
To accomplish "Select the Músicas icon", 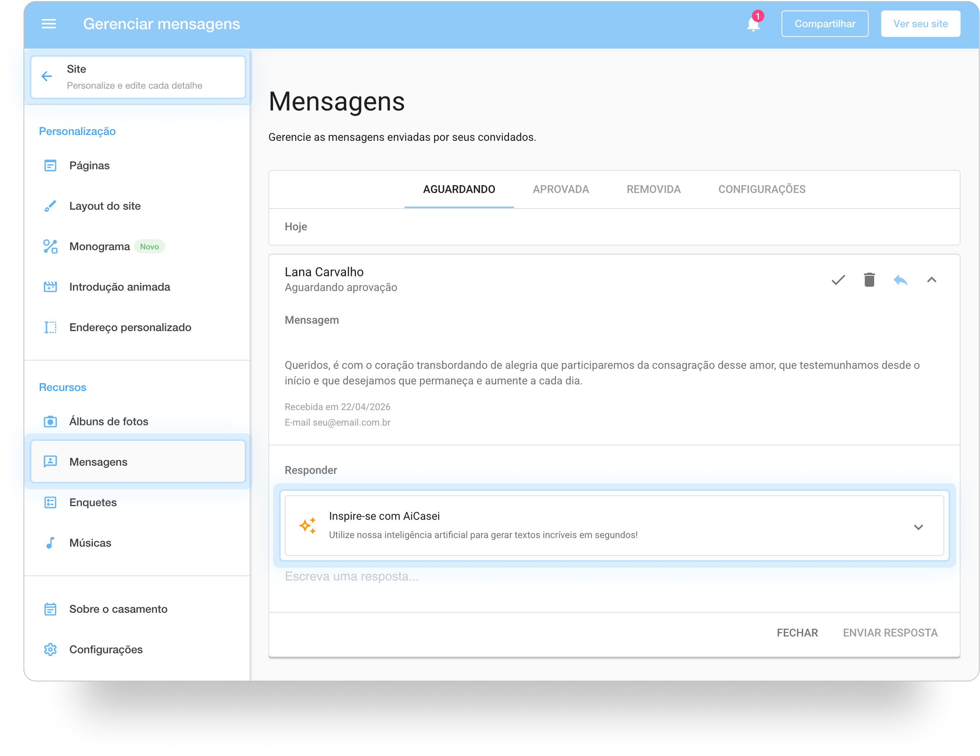I will click(50, 543).
